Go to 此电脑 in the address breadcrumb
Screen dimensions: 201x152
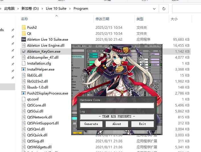point(9,9)
